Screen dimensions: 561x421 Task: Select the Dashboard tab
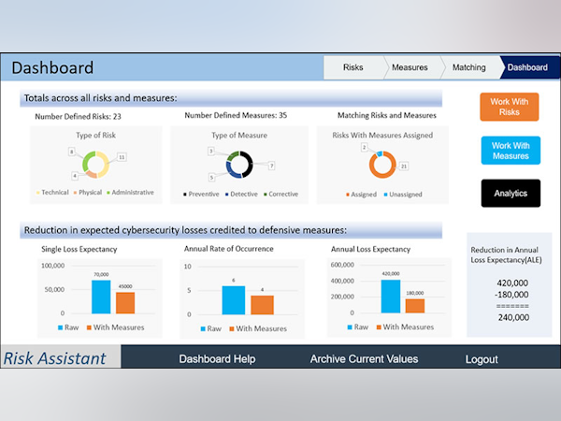click(527, 67)
